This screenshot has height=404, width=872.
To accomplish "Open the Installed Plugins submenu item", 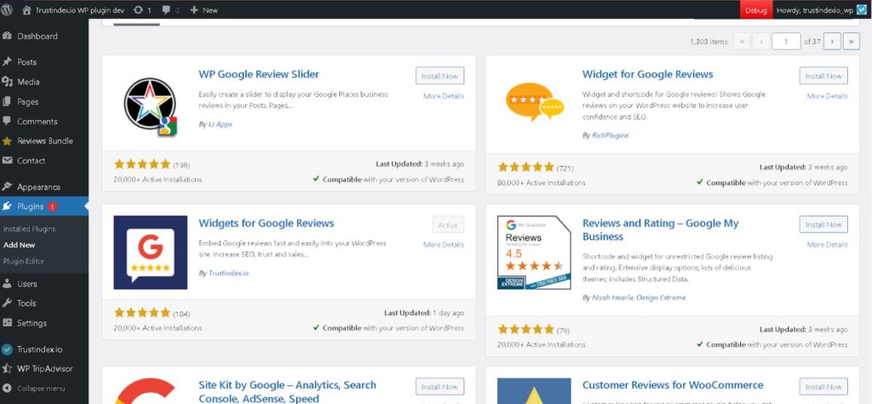I will coord(29,228).
